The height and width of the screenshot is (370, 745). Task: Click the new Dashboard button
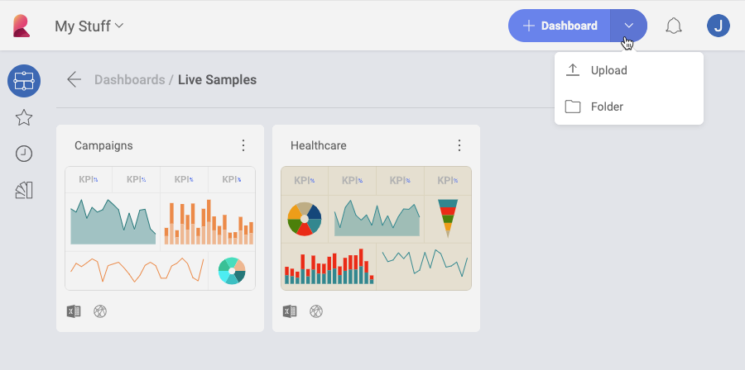coord(560,26)
